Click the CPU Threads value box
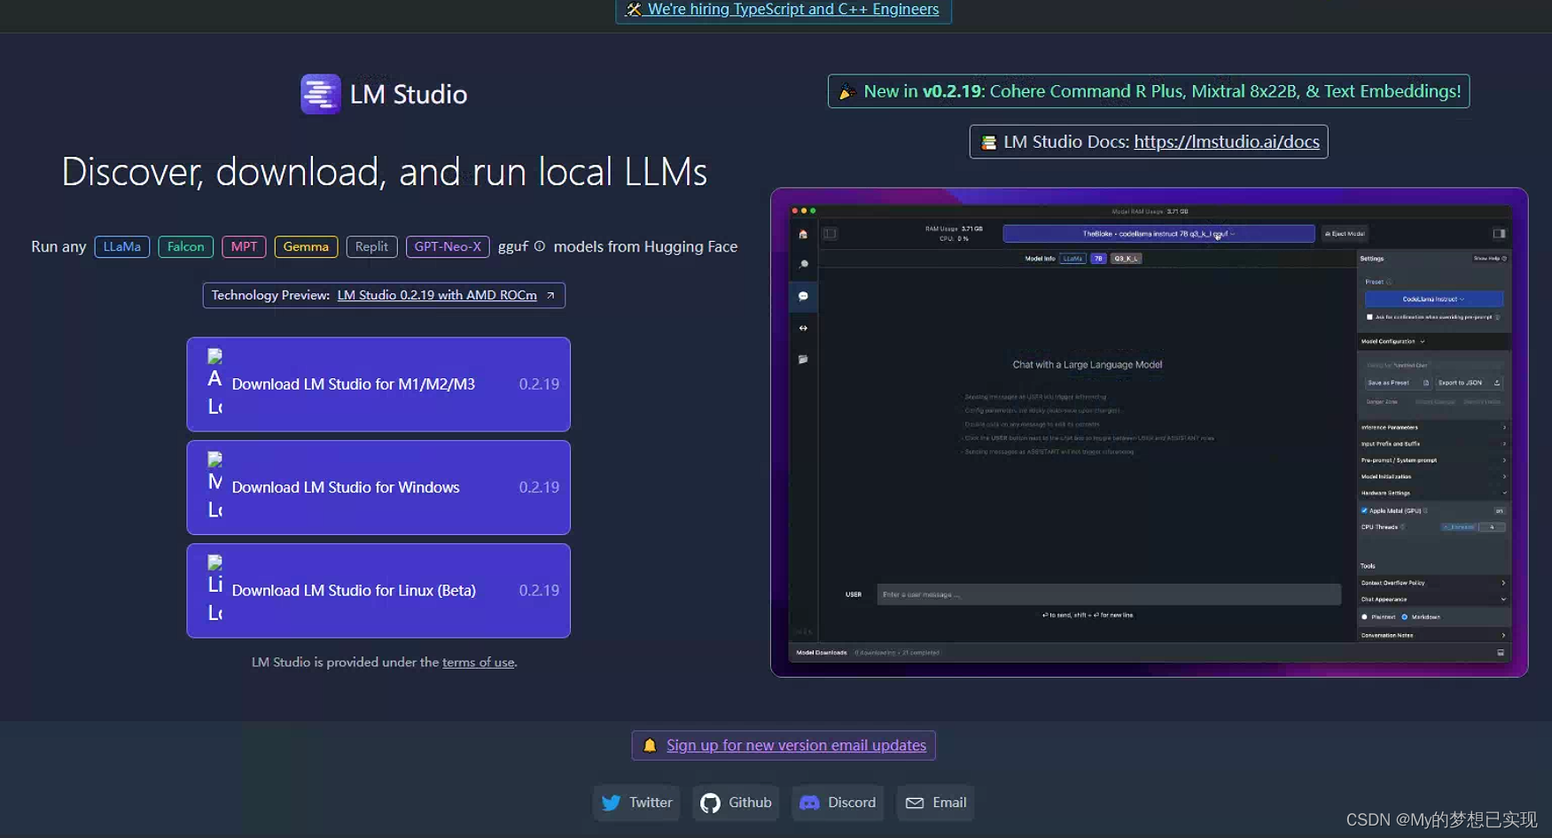 [x=1492, y=527]
